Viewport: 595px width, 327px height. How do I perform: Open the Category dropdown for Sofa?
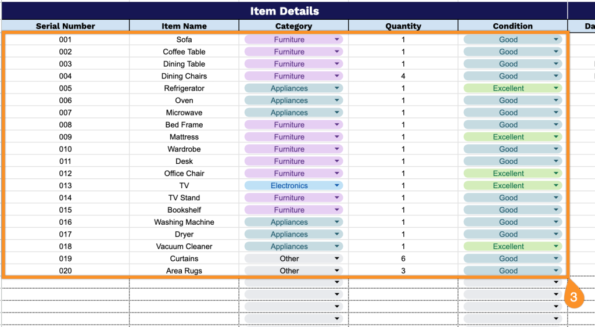click(x=336, y=39)
